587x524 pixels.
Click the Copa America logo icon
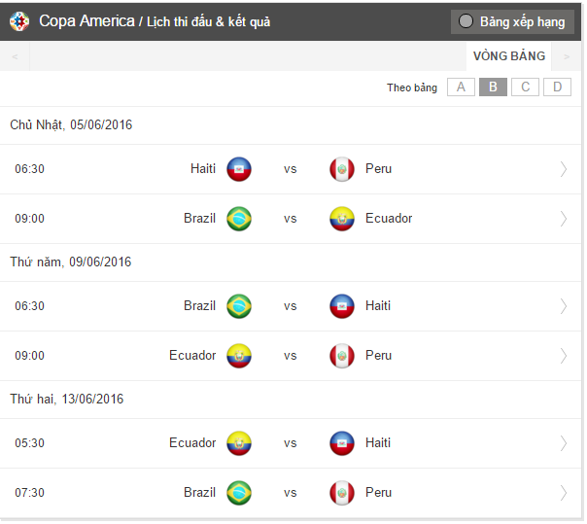[19, 20]
